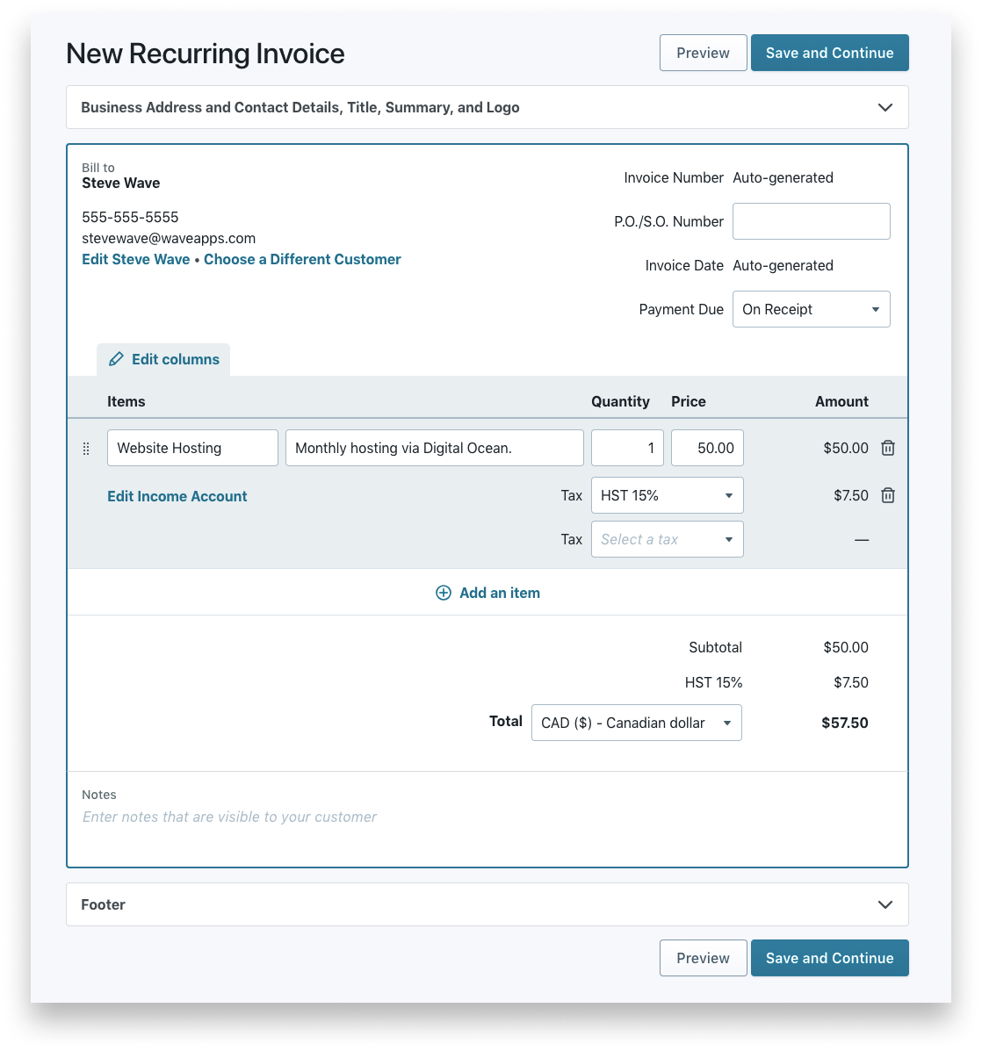This screenshot has height=1051, width=982.
Task: Click the New Recurring Invoice heading
Action: pyautogui.click(x=206, y=54)
